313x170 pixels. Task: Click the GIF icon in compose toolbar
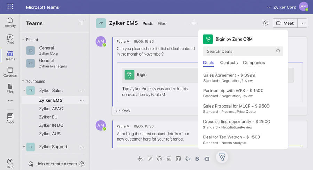(169, 159)
